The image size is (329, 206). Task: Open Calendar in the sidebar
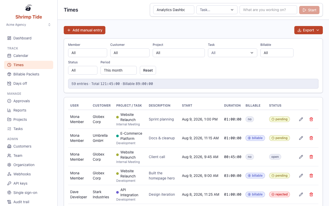click(x=29, y=56)
